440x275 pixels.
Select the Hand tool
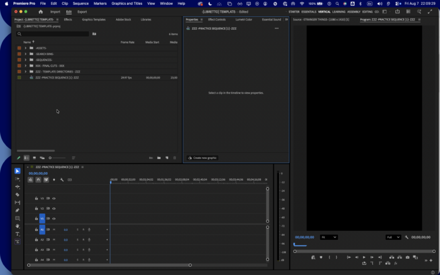tap(18, 226)
